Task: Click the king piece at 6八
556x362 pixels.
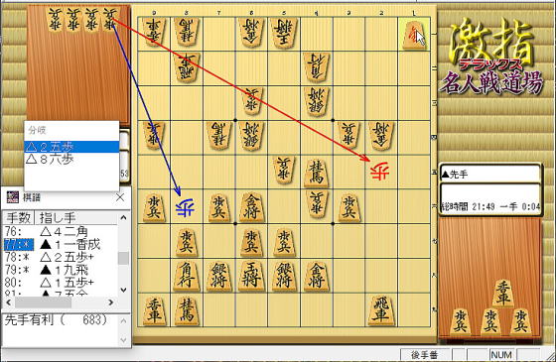Action: pos(251,277)
